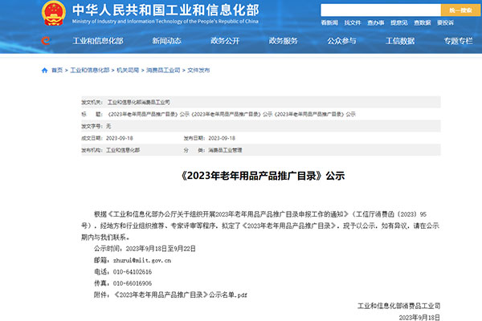482x321 pixels.
Task: Click document number value 无
Action: (x=108, y=126)
